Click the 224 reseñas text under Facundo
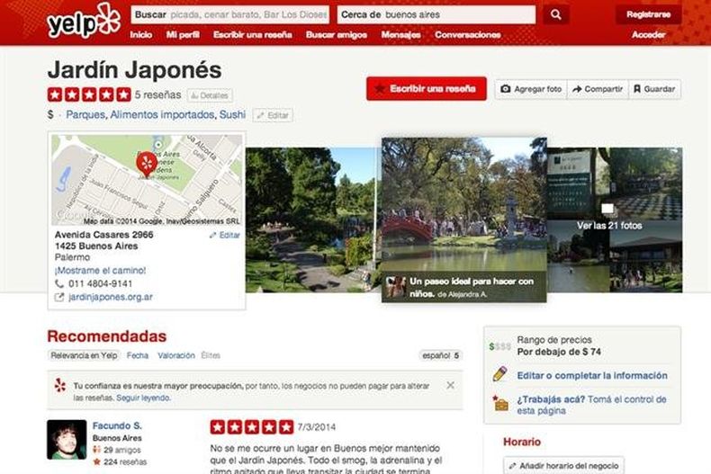Screen dimensions: 711x474 tap(125, 461)
